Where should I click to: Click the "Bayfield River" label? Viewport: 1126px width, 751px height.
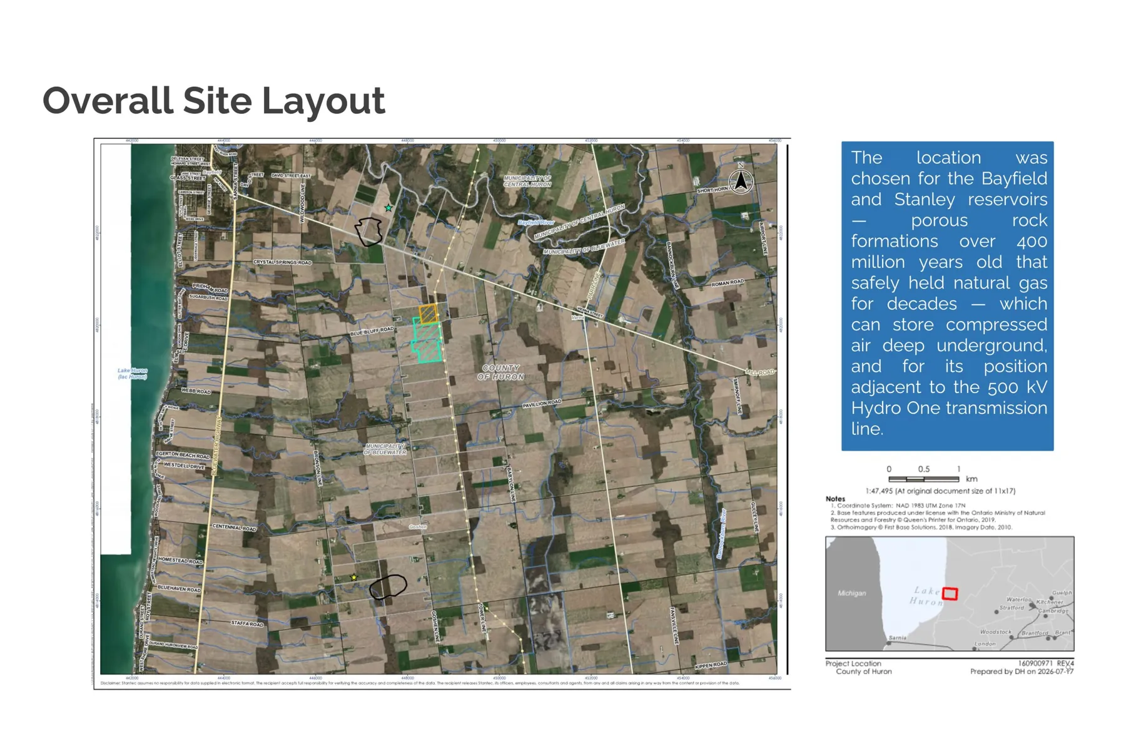pyautogui.click(x=536, y=223)
